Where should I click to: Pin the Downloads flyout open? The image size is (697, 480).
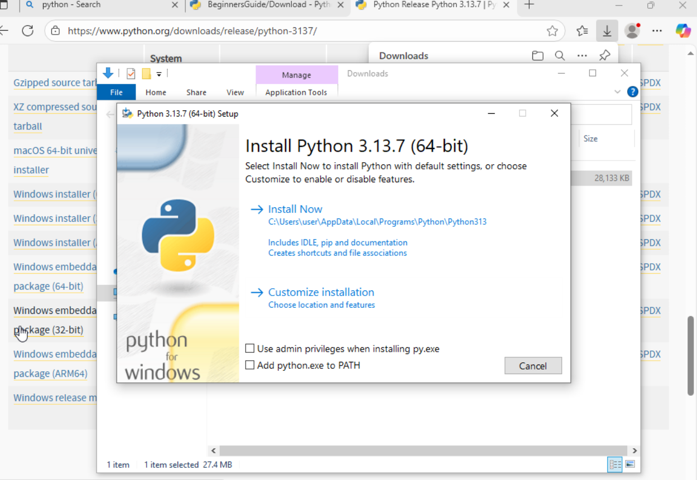pos(604,55)
